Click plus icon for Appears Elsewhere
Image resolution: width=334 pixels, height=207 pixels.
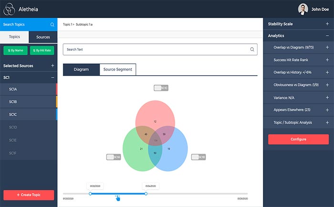(x=327, y=109)
